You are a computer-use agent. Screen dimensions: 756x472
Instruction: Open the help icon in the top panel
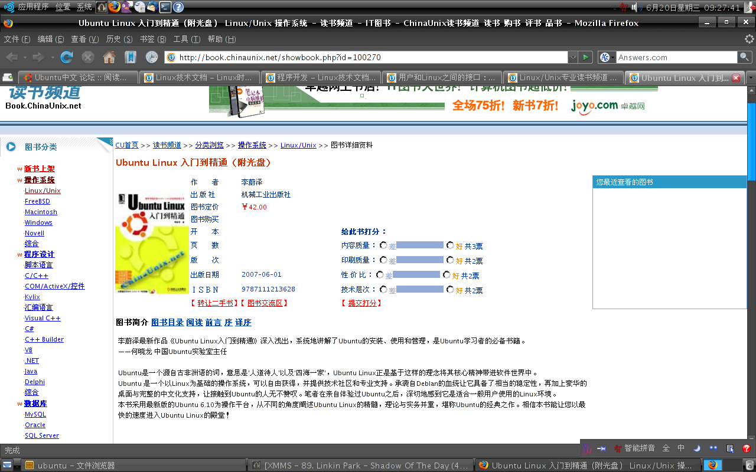(x=178, y=7)
